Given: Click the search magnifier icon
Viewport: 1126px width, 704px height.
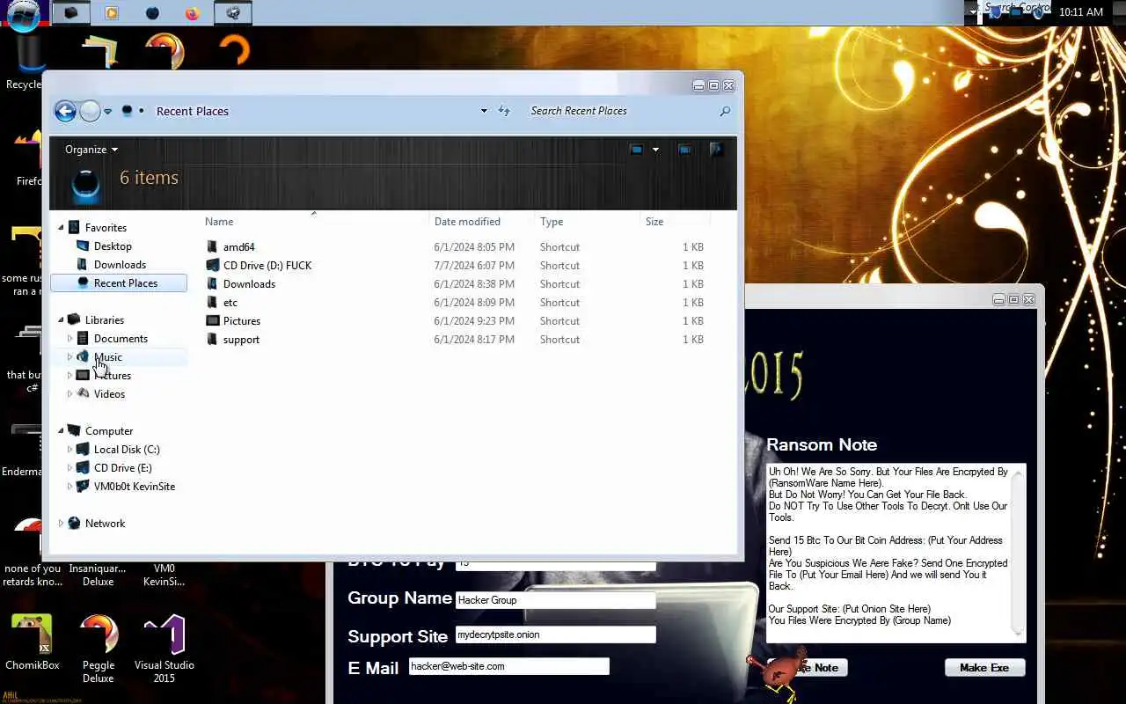Looking at the screenshot, I should [725, 111].
